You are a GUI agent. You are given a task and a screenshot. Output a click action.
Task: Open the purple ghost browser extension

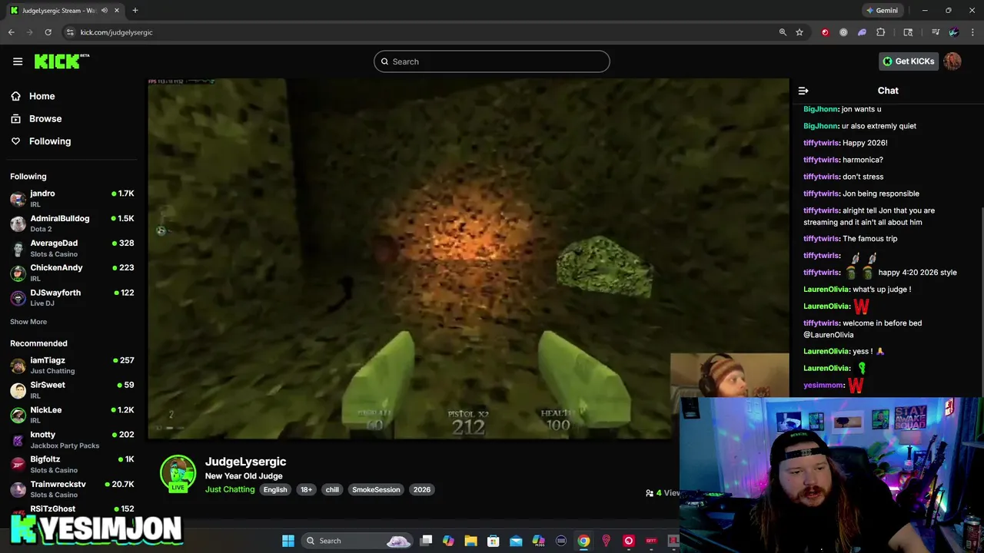(862, 32)
